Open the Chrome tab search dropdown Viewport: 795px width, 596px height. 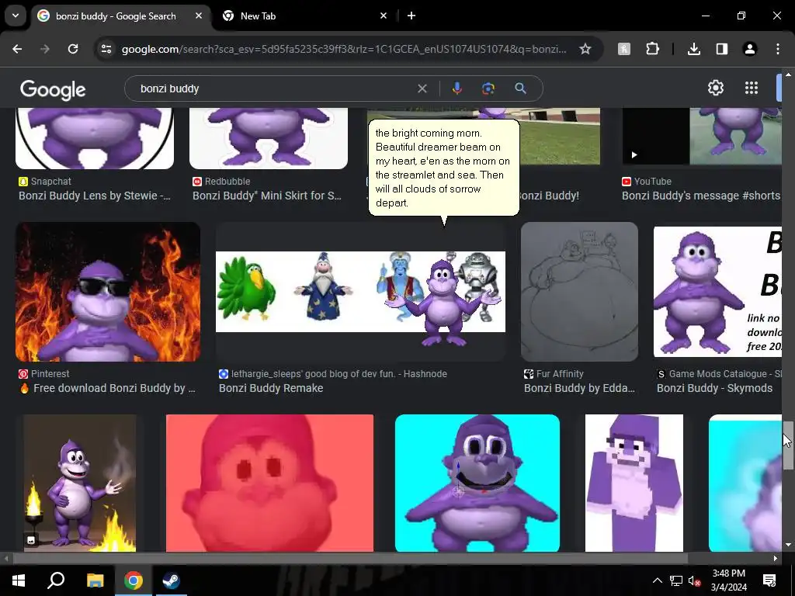click(16, 16)
